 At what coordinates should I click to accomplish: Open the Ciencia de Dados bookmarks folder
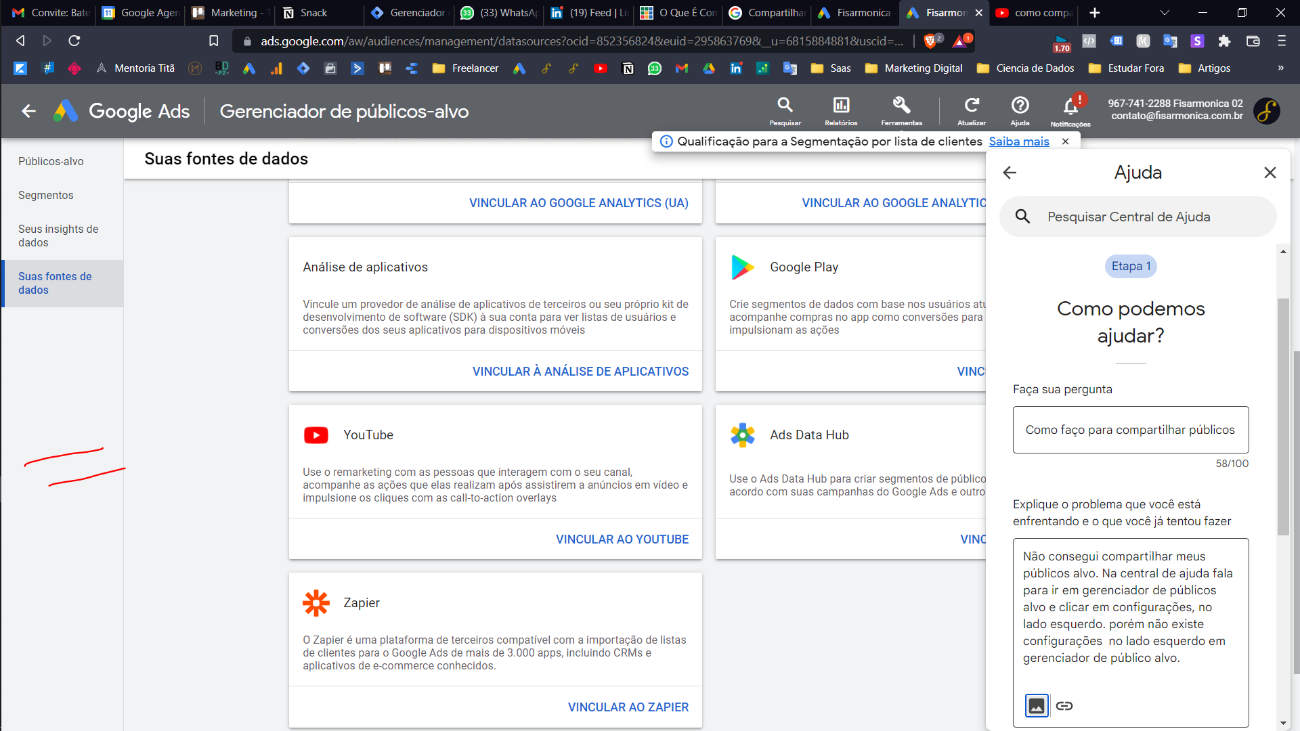click(x=1025, y=68)
